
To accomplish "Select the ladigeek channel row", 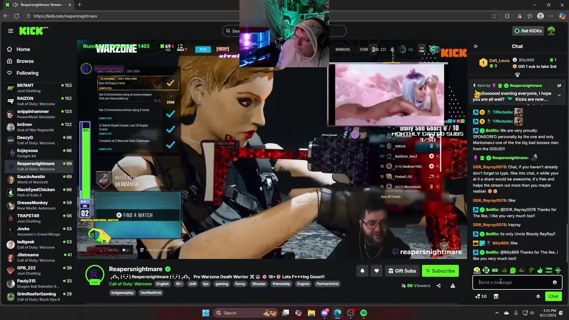I will point(39,244).
